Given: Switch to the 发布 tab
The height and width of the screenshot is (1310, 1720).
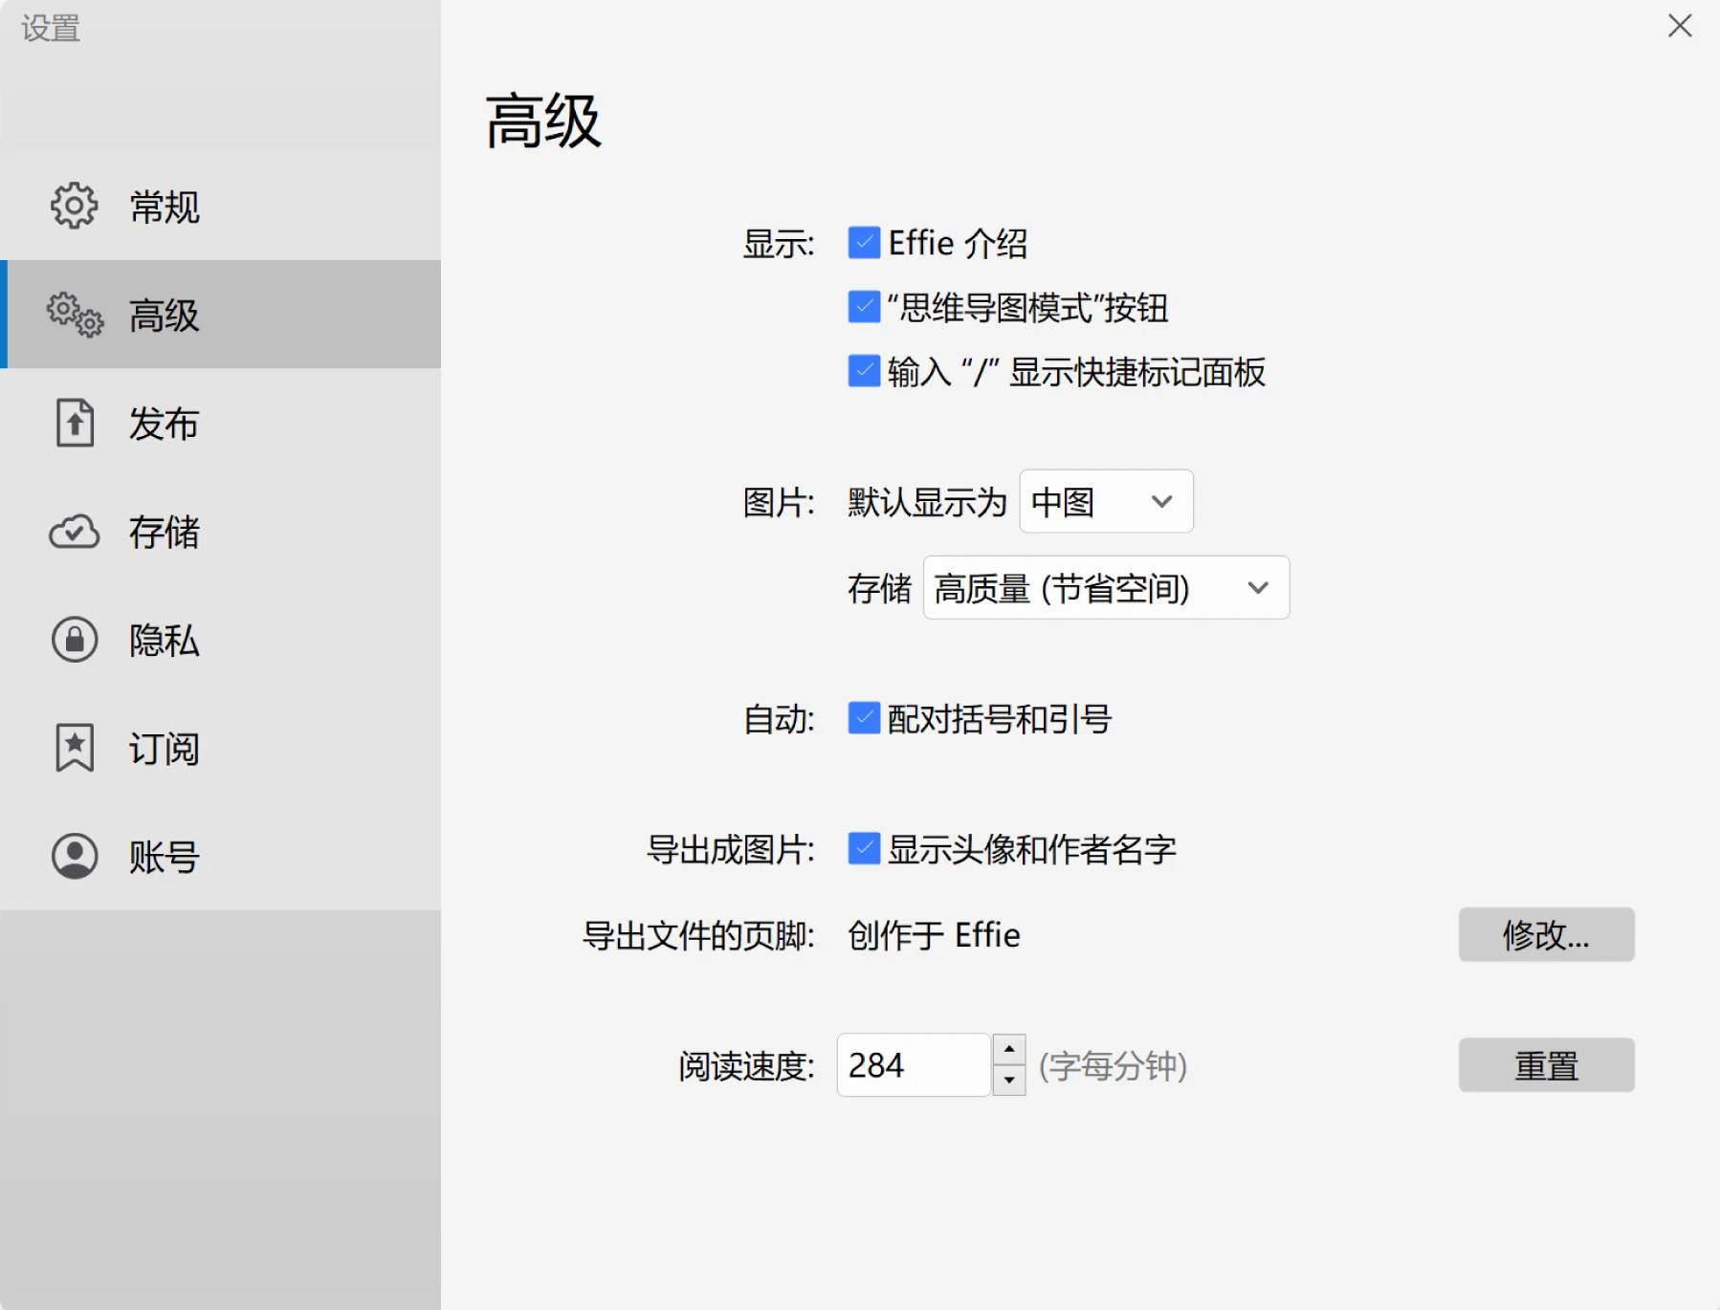Looking at the screenshot, I should click(221, 423).
